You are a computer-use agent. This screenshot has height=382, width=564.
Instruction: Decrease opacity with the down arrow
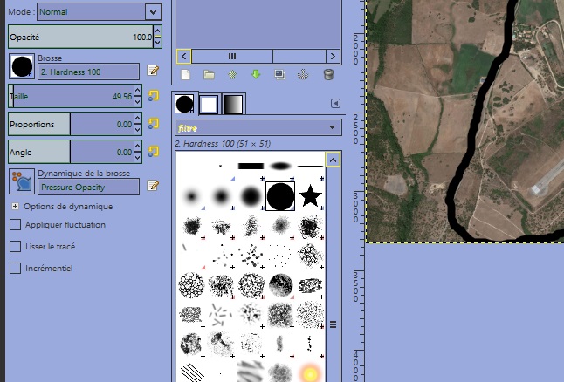pyautogui.click(x=157, y=43)
